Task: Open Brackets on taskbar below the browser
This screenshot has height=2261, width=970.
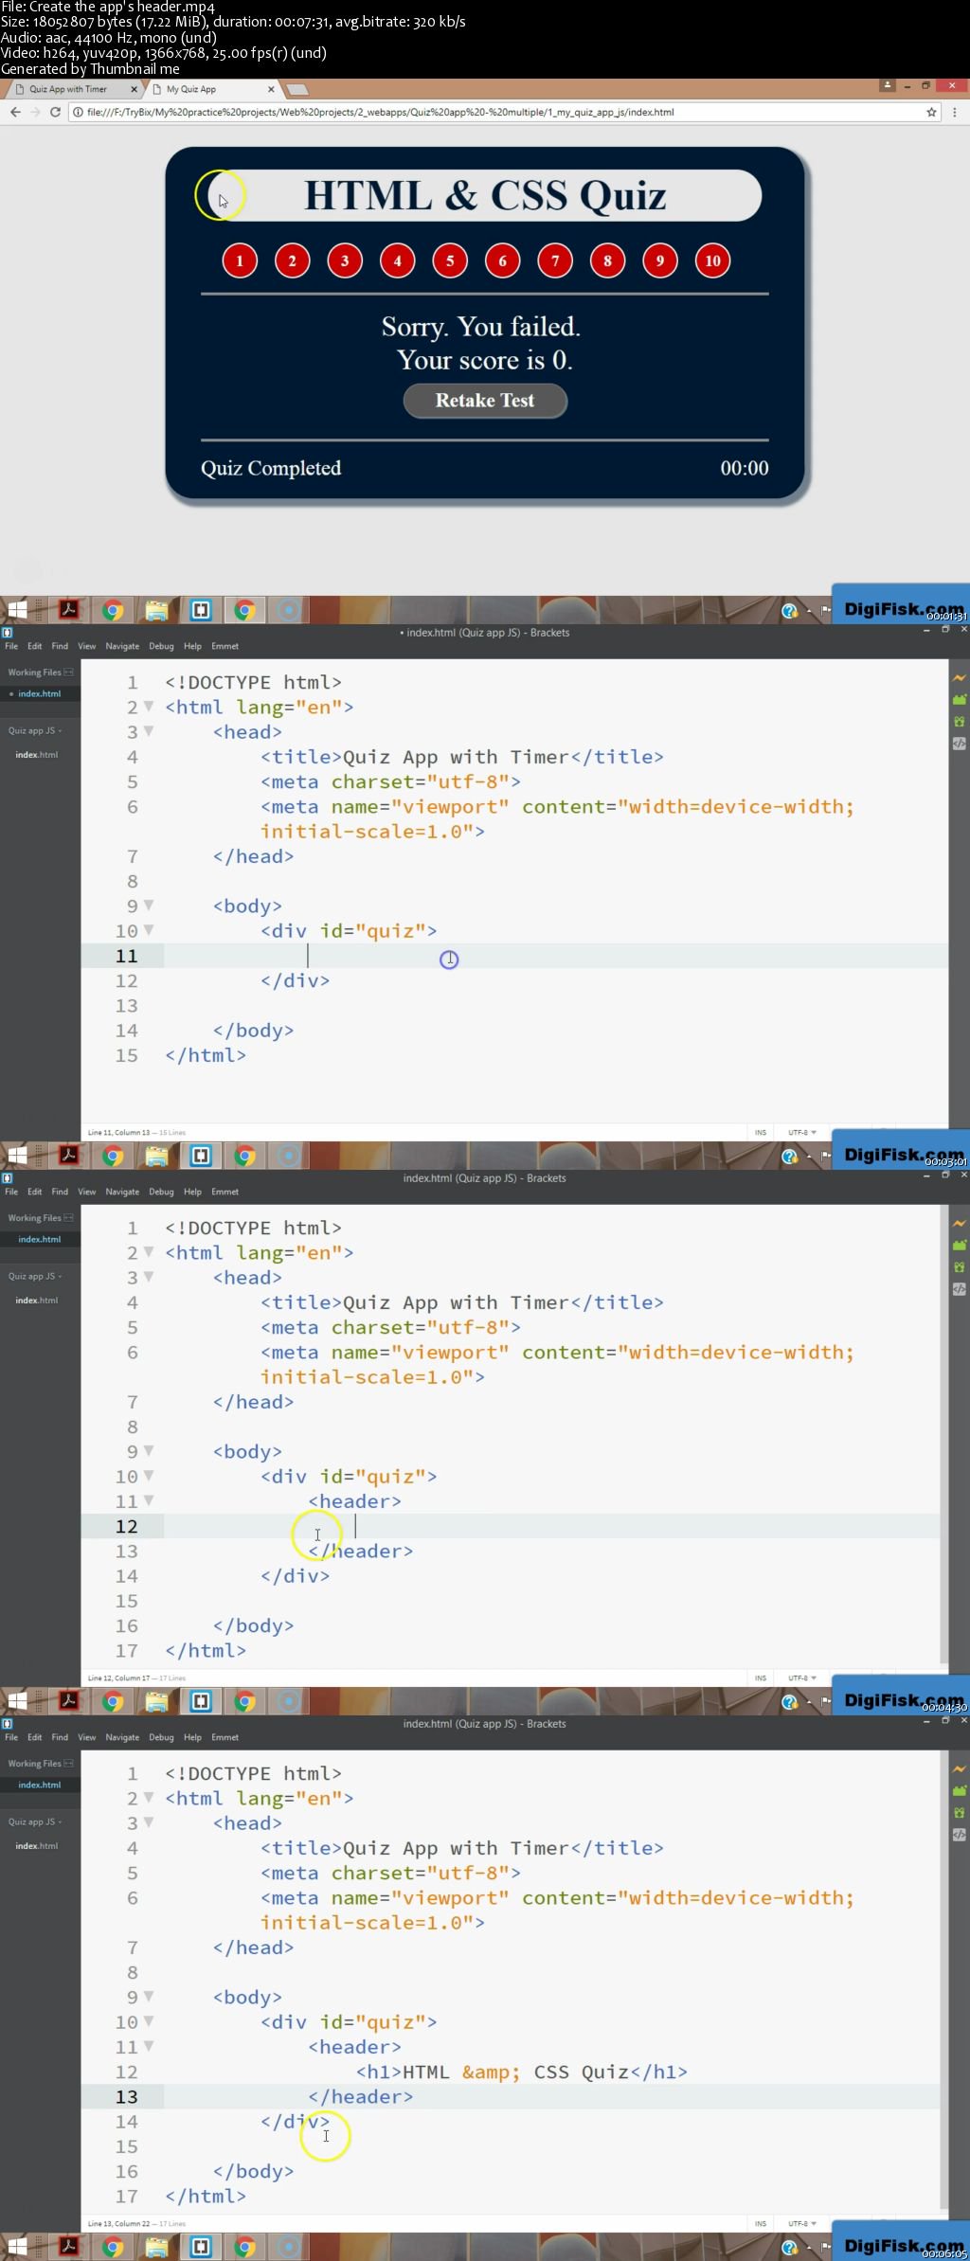Action: tap(201, 610)
